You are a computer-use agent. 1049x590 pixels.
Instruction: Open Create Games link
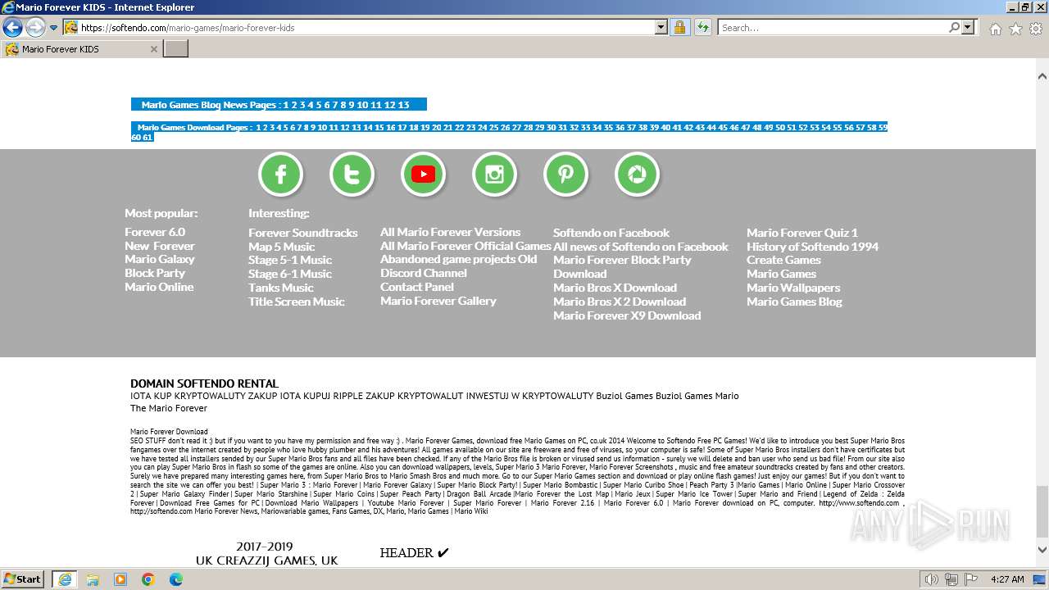tap(783, 260)
